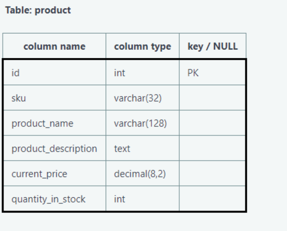287x231 pixels.
Task: Select the 'key / NULL' header cell
Action: [x=213, y=46]
